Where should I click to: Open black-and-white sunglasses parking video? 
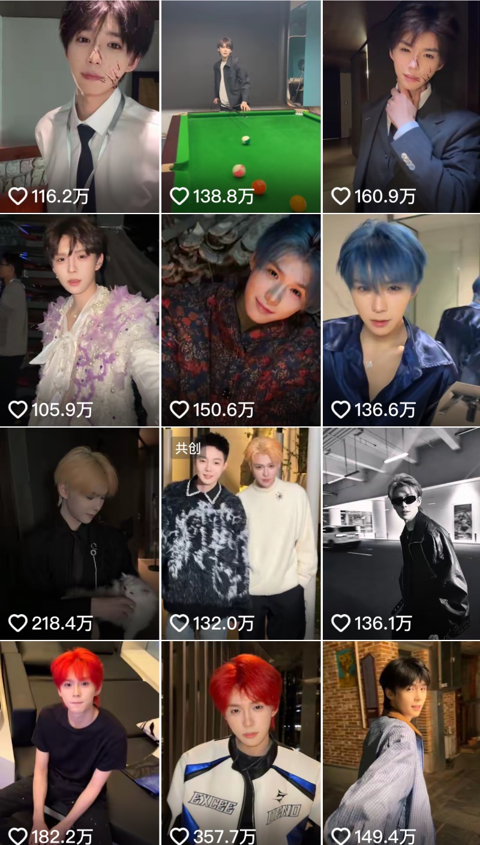pyautogui.click(x=401, y=534)
